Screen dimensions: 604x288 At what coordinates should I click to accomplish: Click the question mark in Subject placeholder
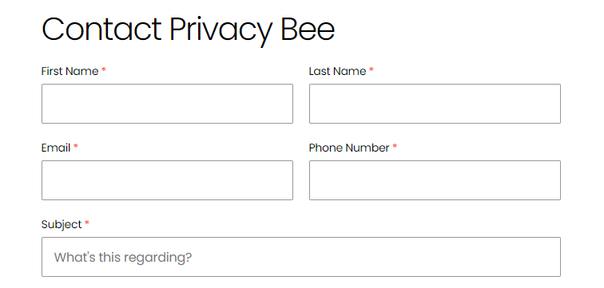click(x=189, y=256)
